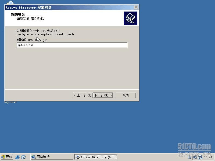The image size is (215, 161).
Task: Activate the Active Directory taskbar button
Action: tap(96, 157)
